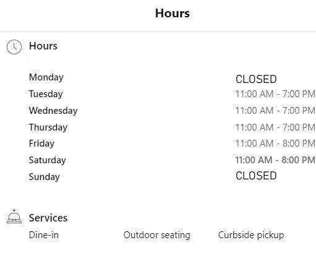Select the Tuesday row label
The width and height of the screenshot is (316, 253).
point(46,94)
